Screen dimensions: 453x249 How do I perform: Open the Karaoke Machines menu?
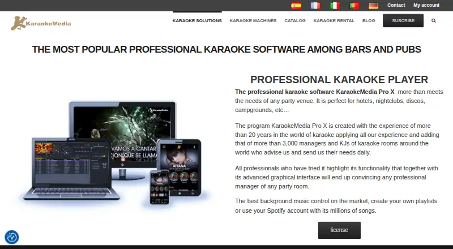253,20
